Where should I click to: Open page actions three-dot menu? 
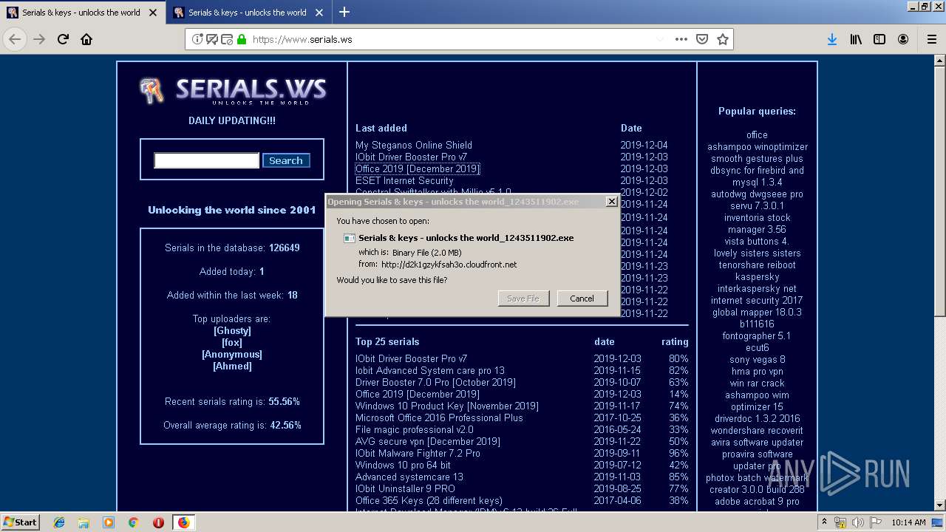click(x=681, y=39)
